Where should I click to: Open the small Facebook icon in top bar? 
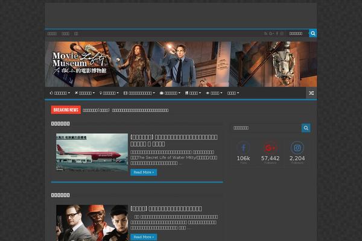[x=277, y=34]
